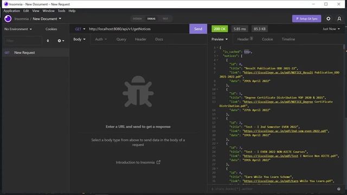Viewport: 347px width, 195px height.
Task: Switch to the Test activity toggle
Action: point(165,19)
